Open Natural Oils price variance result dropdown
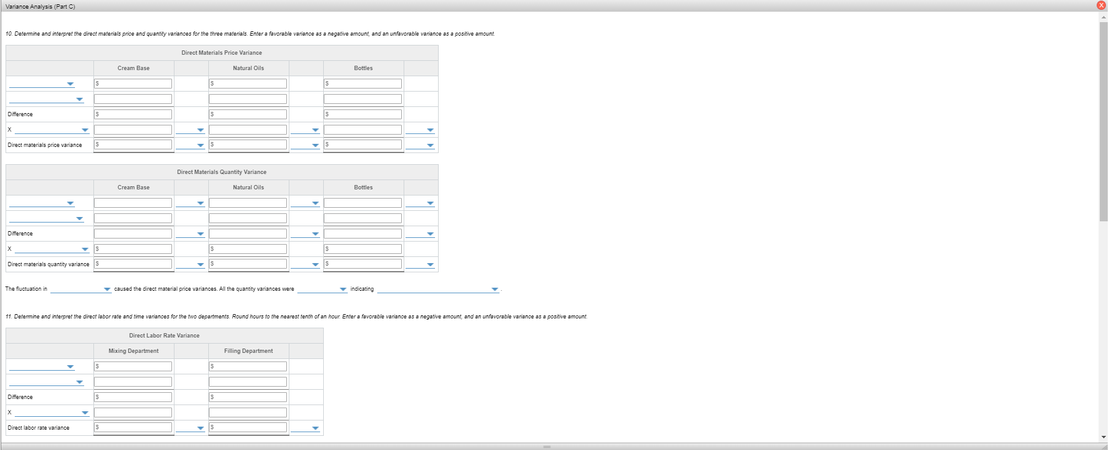The width and height of the screenshot is (1109, 450). pos(305,146)
